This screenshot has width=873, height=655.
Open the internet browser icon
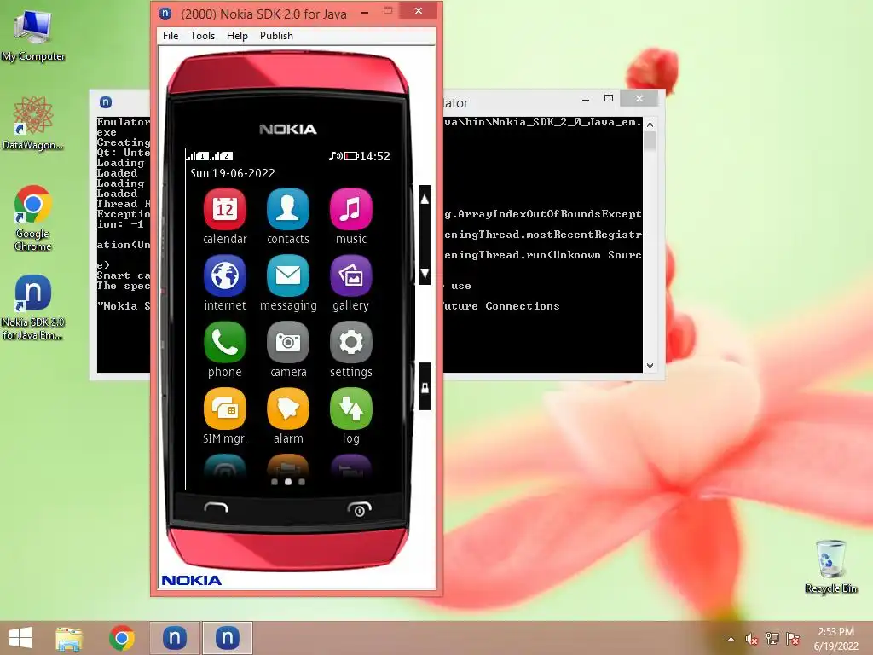225,275
